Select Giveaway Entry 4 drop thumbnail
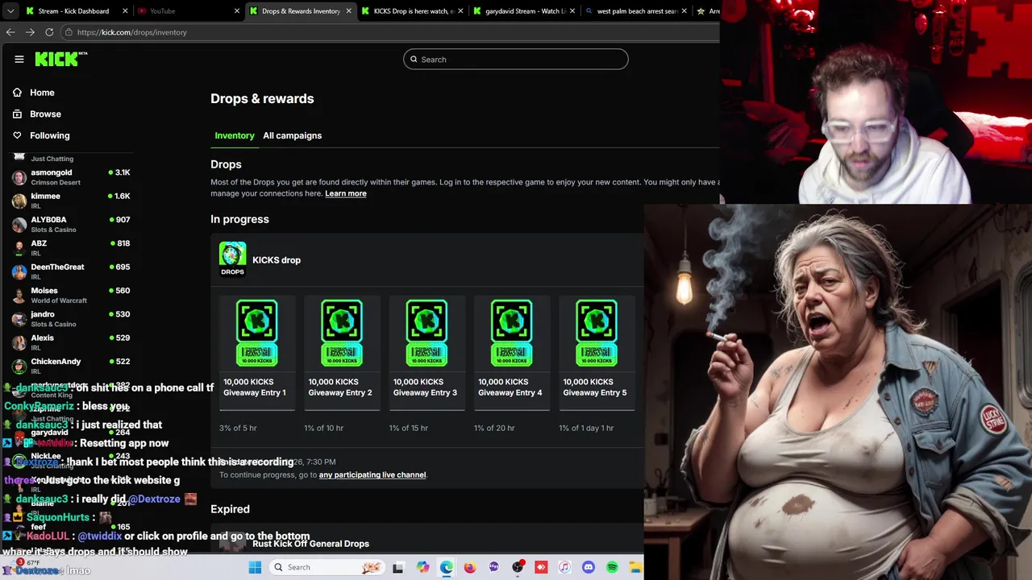Viewport: 1032px width, 580px height. [x=512, y=333]
